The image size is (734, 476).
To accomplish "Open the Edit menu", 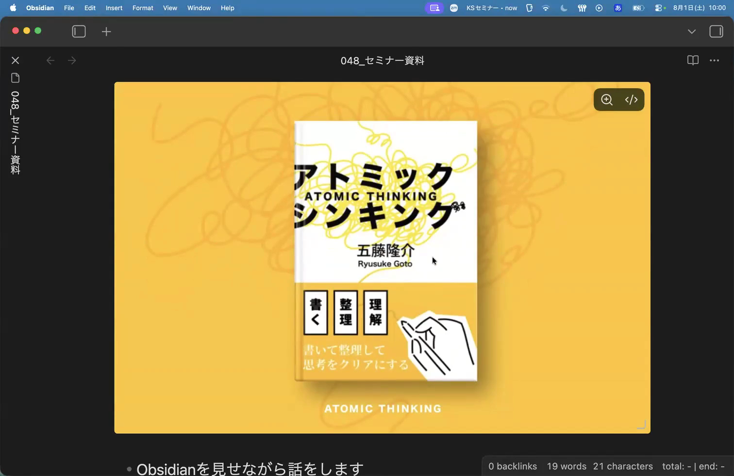I will click(90, 8).
